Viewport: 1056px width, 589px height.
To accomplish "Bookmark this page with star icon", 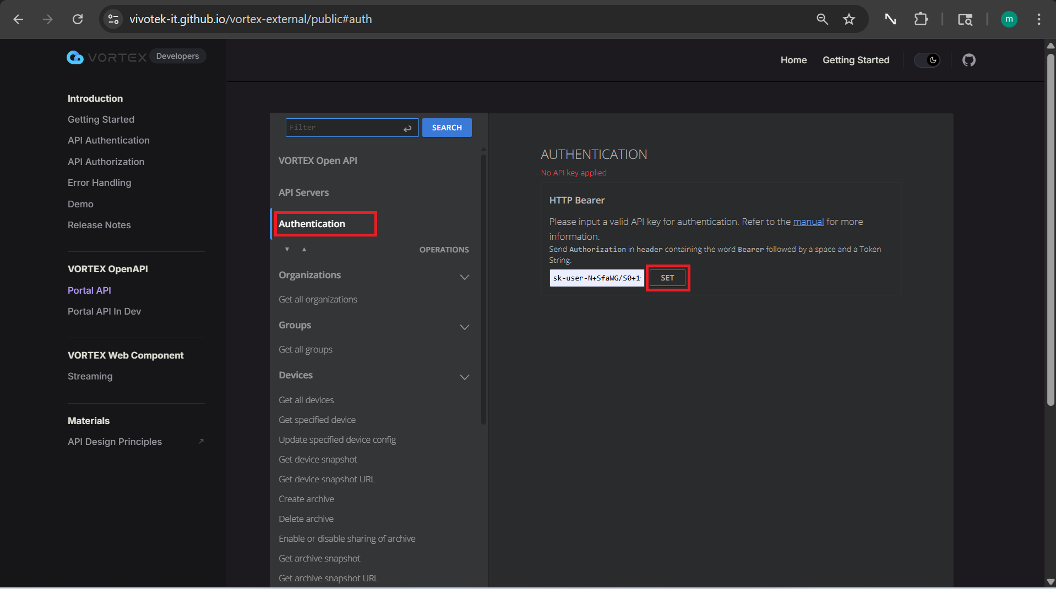I will coord(849,19).
